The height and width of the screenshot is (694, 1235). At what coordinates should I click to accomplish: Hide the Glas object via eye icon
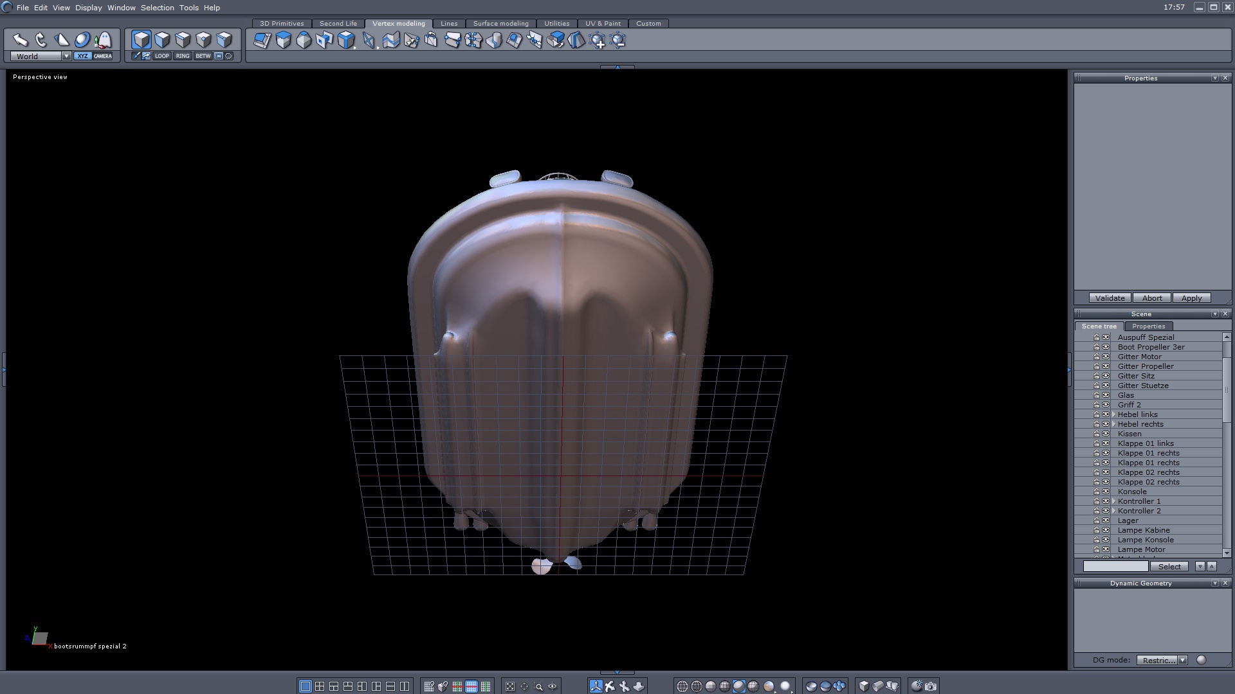(x=1106, y=395)
